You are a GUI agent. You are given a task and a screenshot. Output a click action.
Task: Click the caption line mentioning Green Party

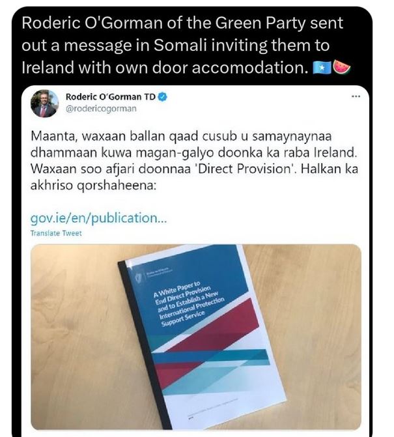point(182,23)
